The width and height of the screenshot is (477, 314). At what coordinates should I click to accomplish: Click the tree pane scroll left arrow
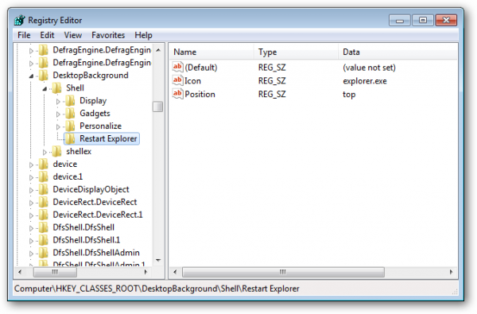point(20,272)
